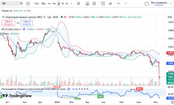
Task: Add a symbol to compare (plus icon)
Action: (x=28, y=3)
